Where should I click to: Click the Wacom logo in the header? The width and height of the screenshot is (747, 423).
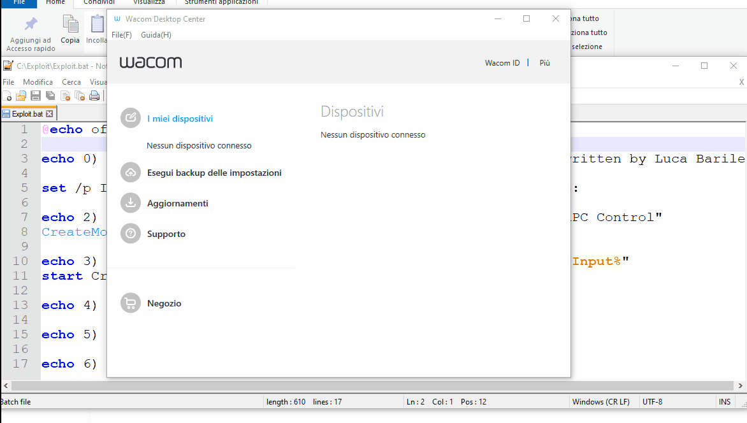(x=150, y=62)
